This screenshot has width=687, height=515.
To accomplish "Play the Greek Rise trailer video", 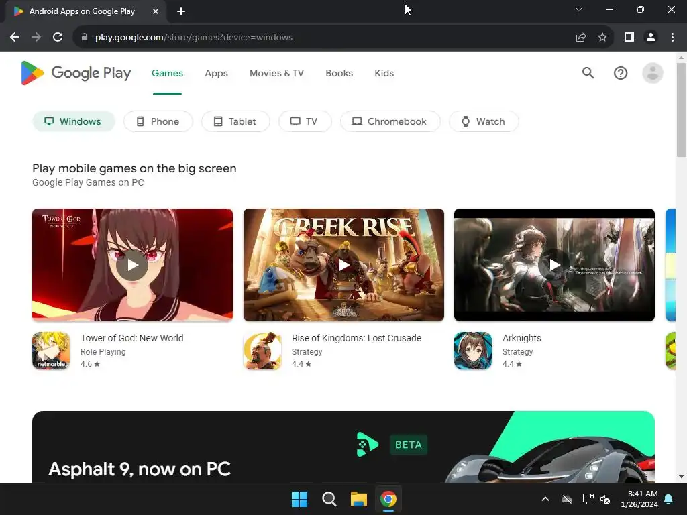I will pyautogui.click(x=344, y=265).
